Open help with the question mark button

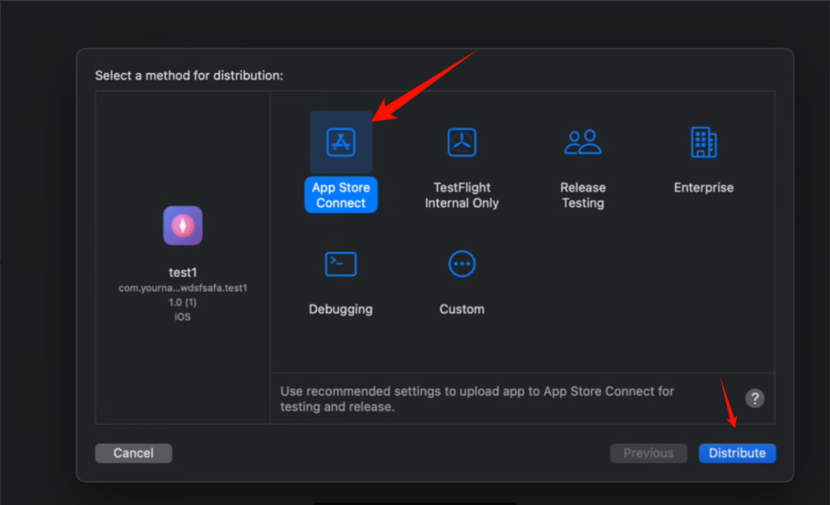point(755,398)
